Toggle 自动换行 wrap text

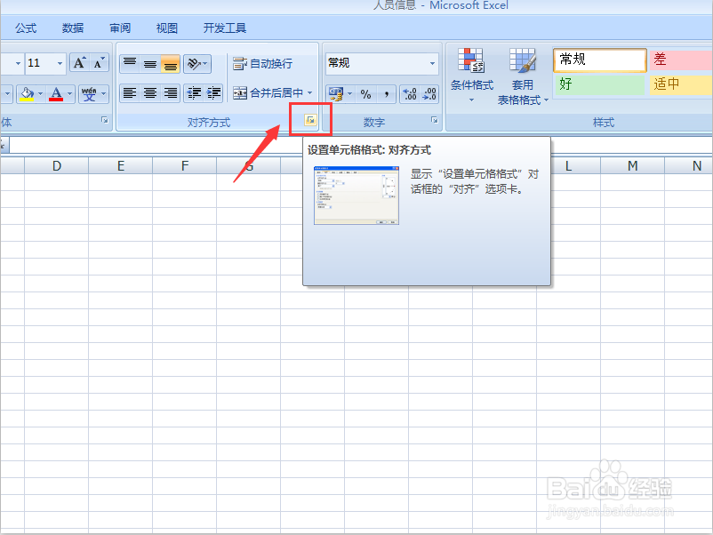click(x=263, y=64)
